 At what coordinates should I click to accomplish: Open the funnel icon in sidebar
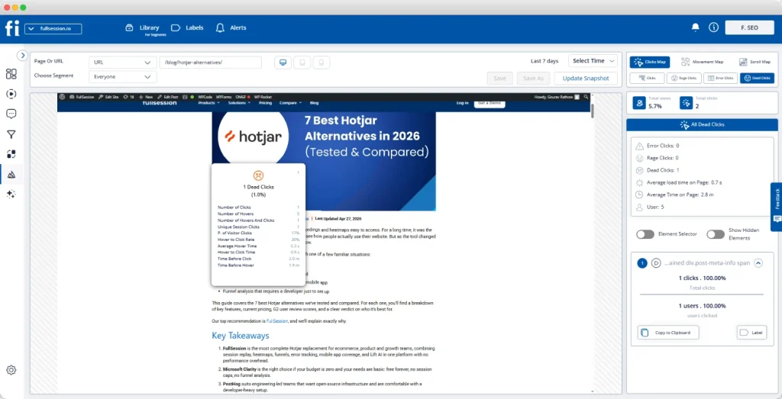(x=11, y=134)
